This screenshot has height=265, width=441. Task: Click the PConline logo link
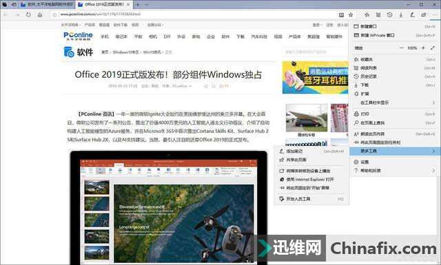78,36
